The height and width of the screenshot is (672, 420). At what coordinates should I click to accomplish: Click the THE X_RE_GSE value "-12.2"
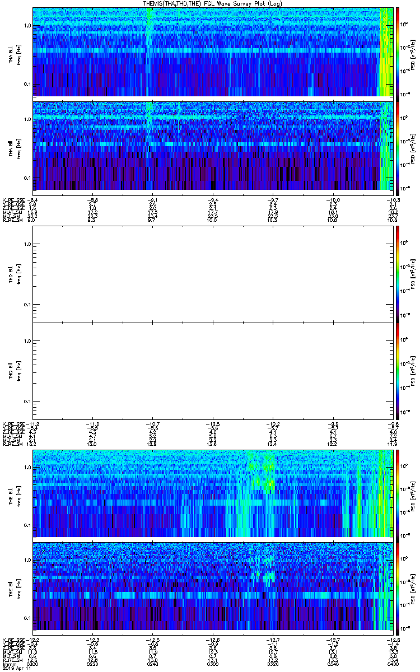click(x=33, y=640)
